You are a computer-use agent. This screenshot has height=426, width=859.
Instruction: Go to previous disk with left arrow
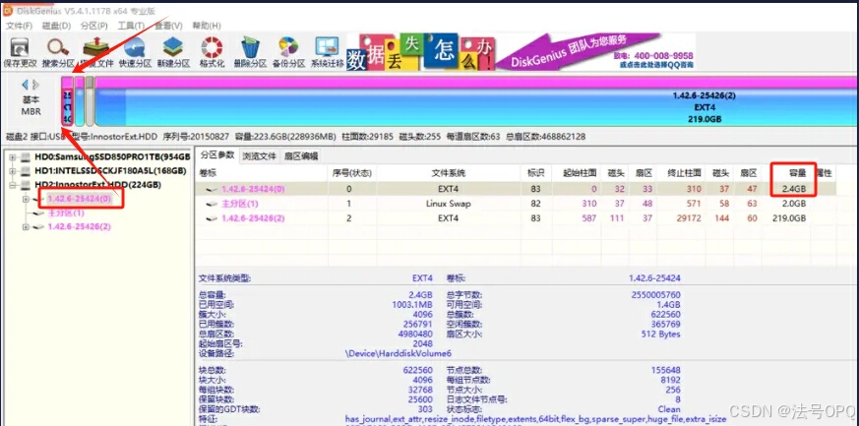point(25,85)
